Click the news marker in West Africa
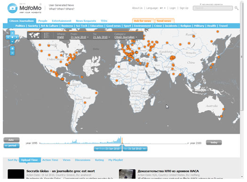This screenshot has height=182, width=247. [x=117, y=81]
